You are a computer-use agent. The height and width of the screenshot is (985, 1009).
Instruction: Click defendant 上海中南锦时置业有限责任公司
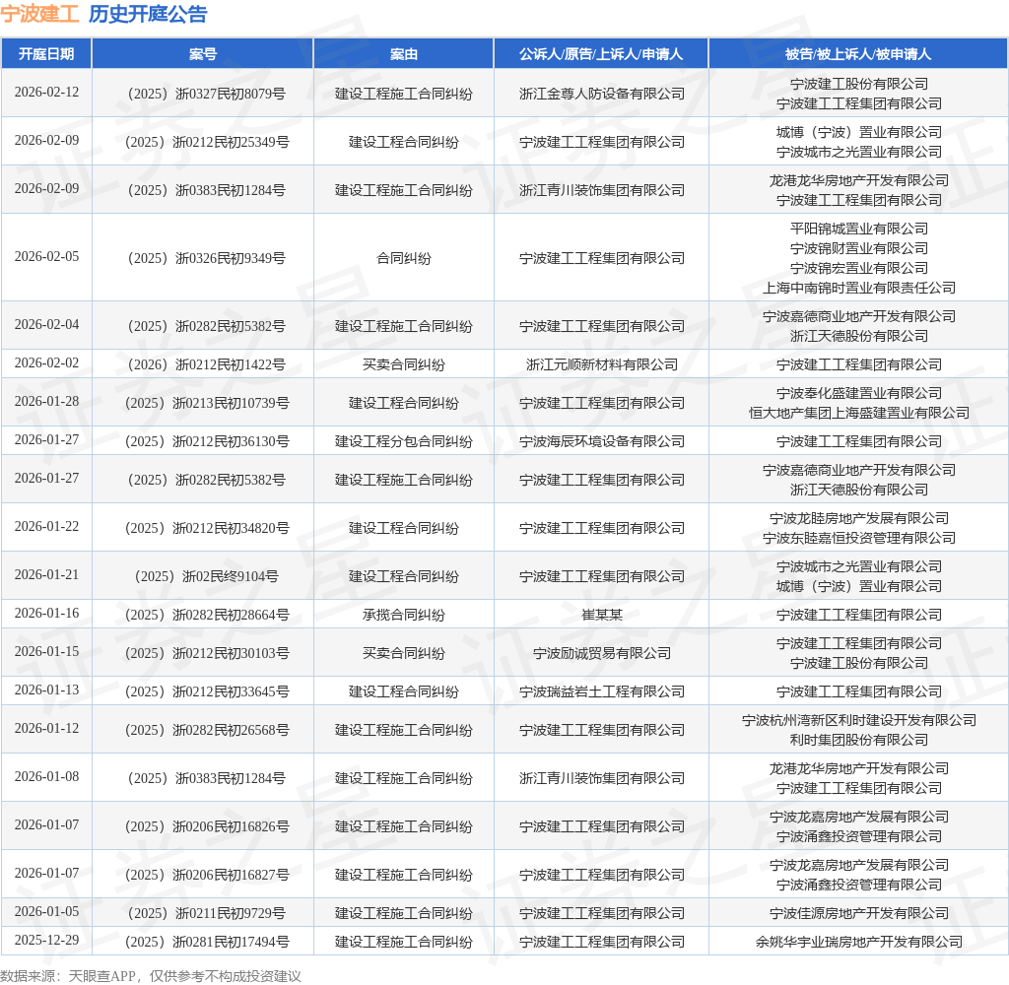click(x=859, y=289)
